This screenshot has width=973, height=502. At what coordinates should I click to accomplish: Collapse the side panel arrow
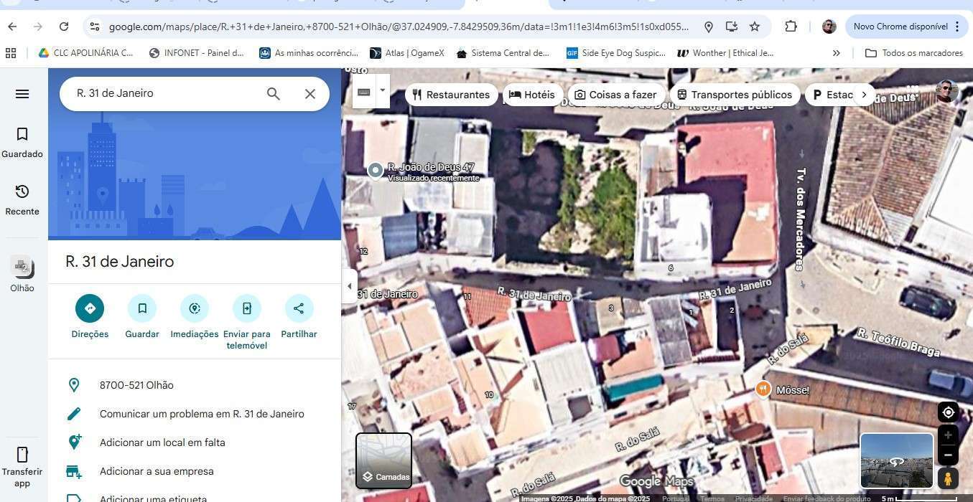coord(350,286)
